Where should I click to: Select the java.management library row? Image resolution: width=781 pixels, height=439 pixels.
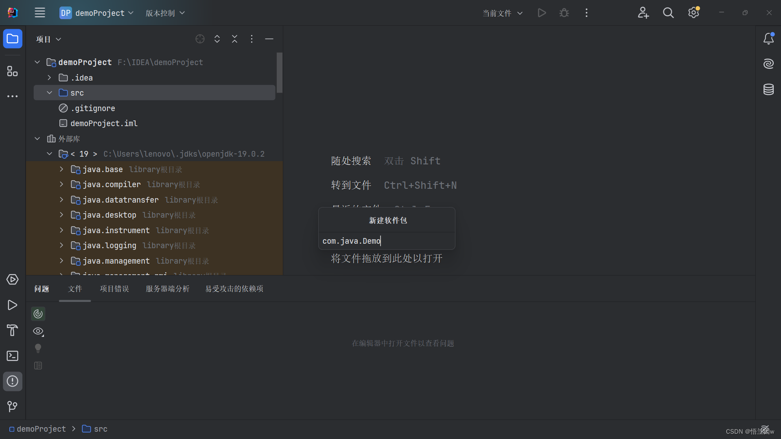click(155, 261)
